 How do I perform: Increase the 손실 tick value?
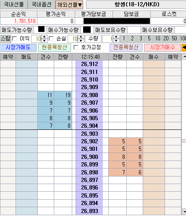point(81,37)
